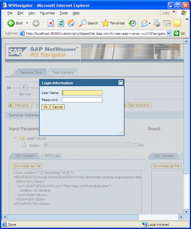The height and width of the screenshot is (229, 191).
Task: Cancel the Login Information dialog
Action: point(57,107)
